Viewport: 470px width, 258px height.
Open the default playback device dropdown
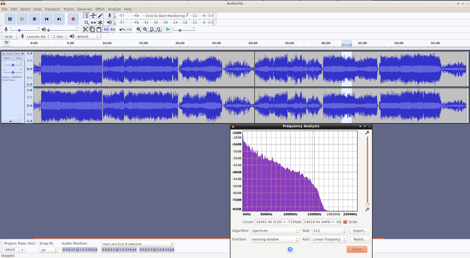click(x=88, y=36)
